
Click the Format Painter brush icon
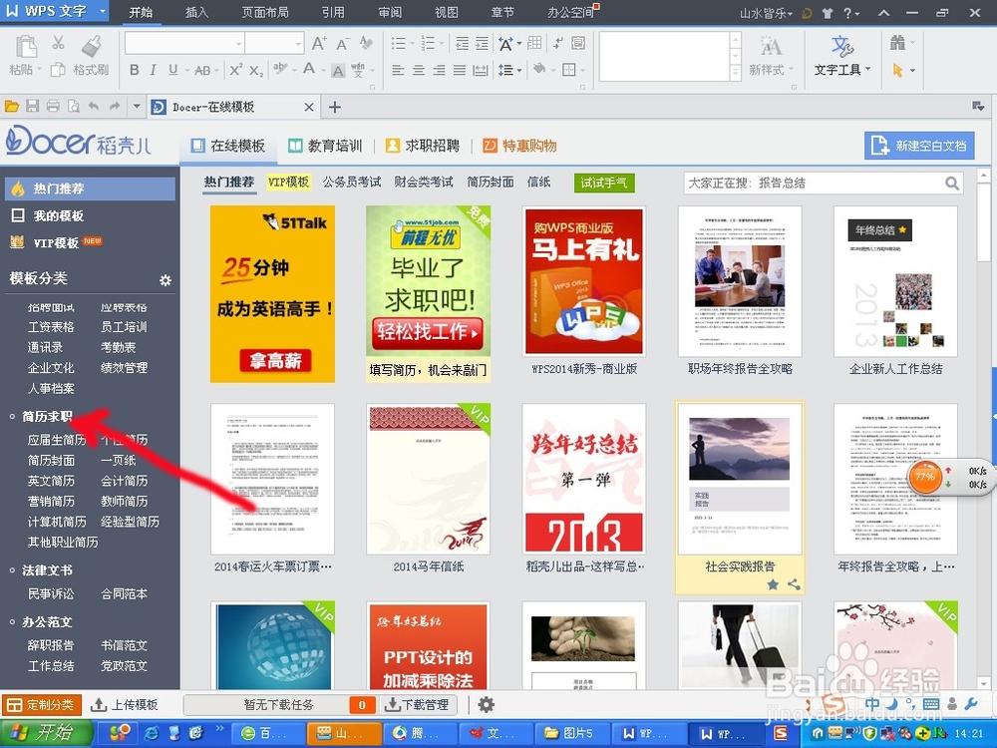(x=92, y=46)
